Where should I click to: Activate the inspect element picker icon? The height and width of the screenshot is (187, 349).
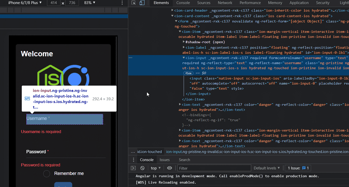134,3
